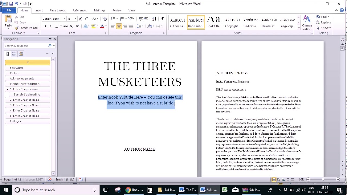Click the Superscript icon
Viewport: 347px width, 195px height.
click(77, 26)
